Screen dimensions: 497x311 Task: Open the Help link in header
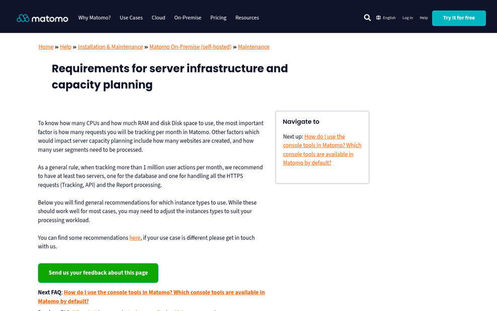click(424, 18)
